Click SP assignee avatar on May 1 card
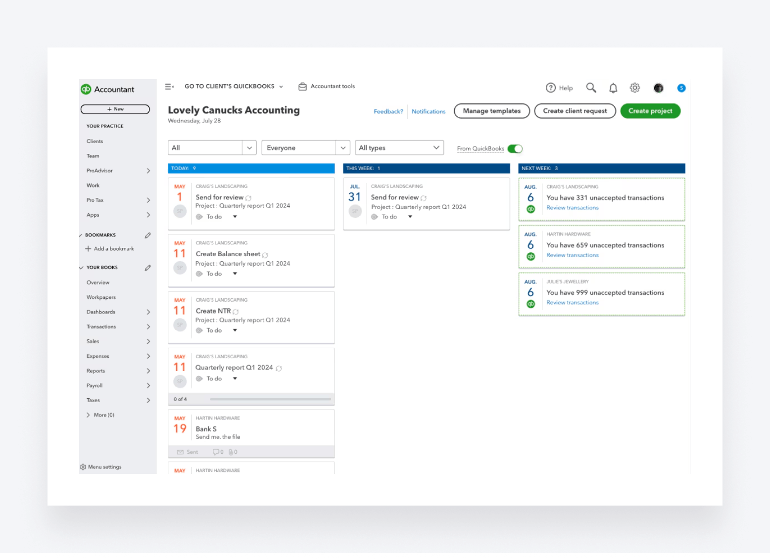This screenshot has width=770, height=559. [180, 211]
